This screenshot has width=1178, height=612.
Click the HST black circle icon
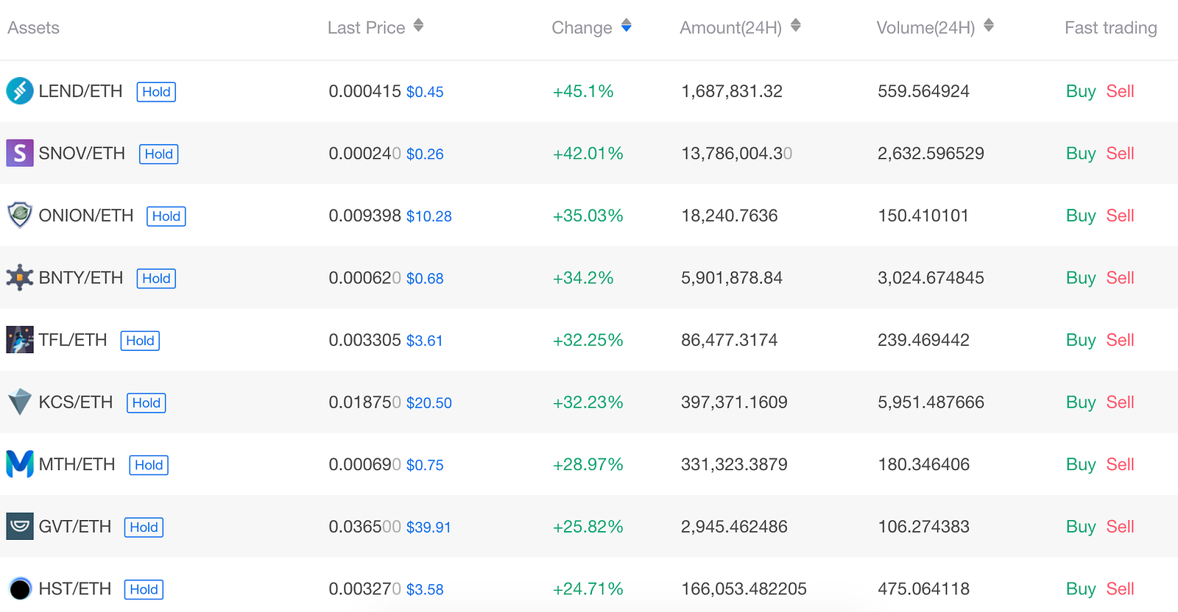(x=20, y=588)
